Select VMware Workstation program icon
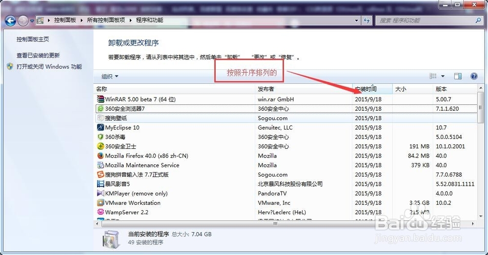 (x=100, y=203)
